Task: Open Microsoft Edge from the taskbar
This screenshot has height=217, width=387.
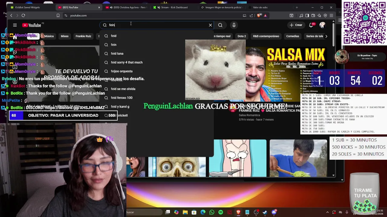Action: (x=203, y=212)
